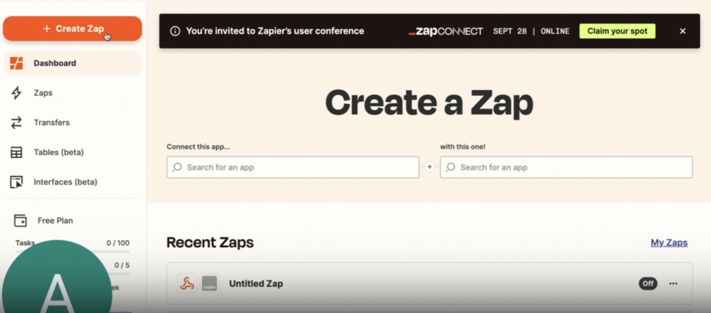Click the plus icon between search fields
The image size is (711, 313).
(x=430, y=168)
